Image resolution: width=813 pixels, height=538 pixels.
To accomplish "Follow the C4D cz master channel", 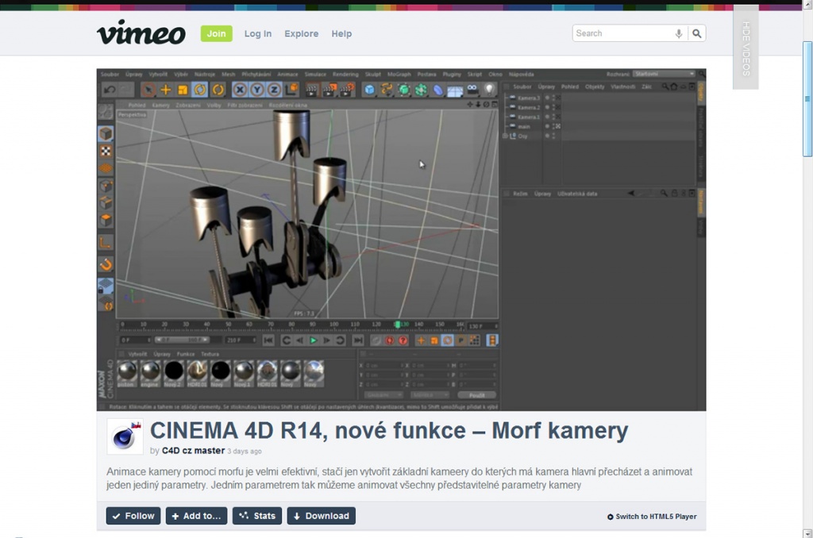I will pos(133,516).
